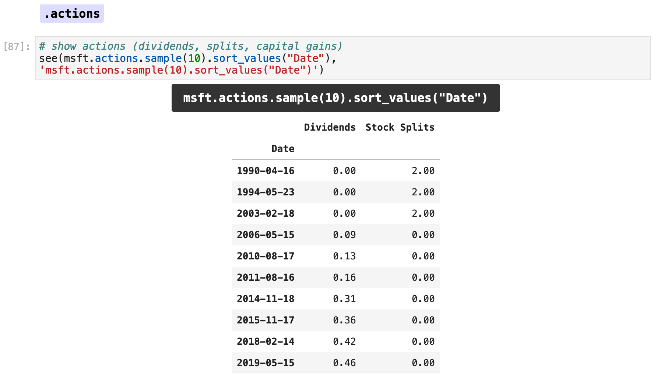The height and width of the screenshot is (379, 654).
Task: Click the 2011-08-16 date row label
Action: point(266,277)
